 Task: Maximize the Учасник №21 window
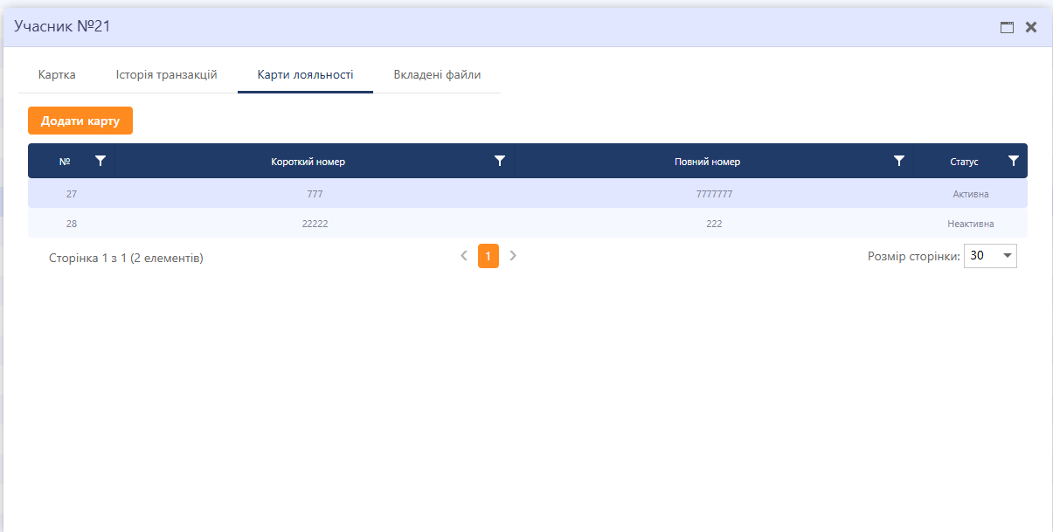(x=1007, y=27)
